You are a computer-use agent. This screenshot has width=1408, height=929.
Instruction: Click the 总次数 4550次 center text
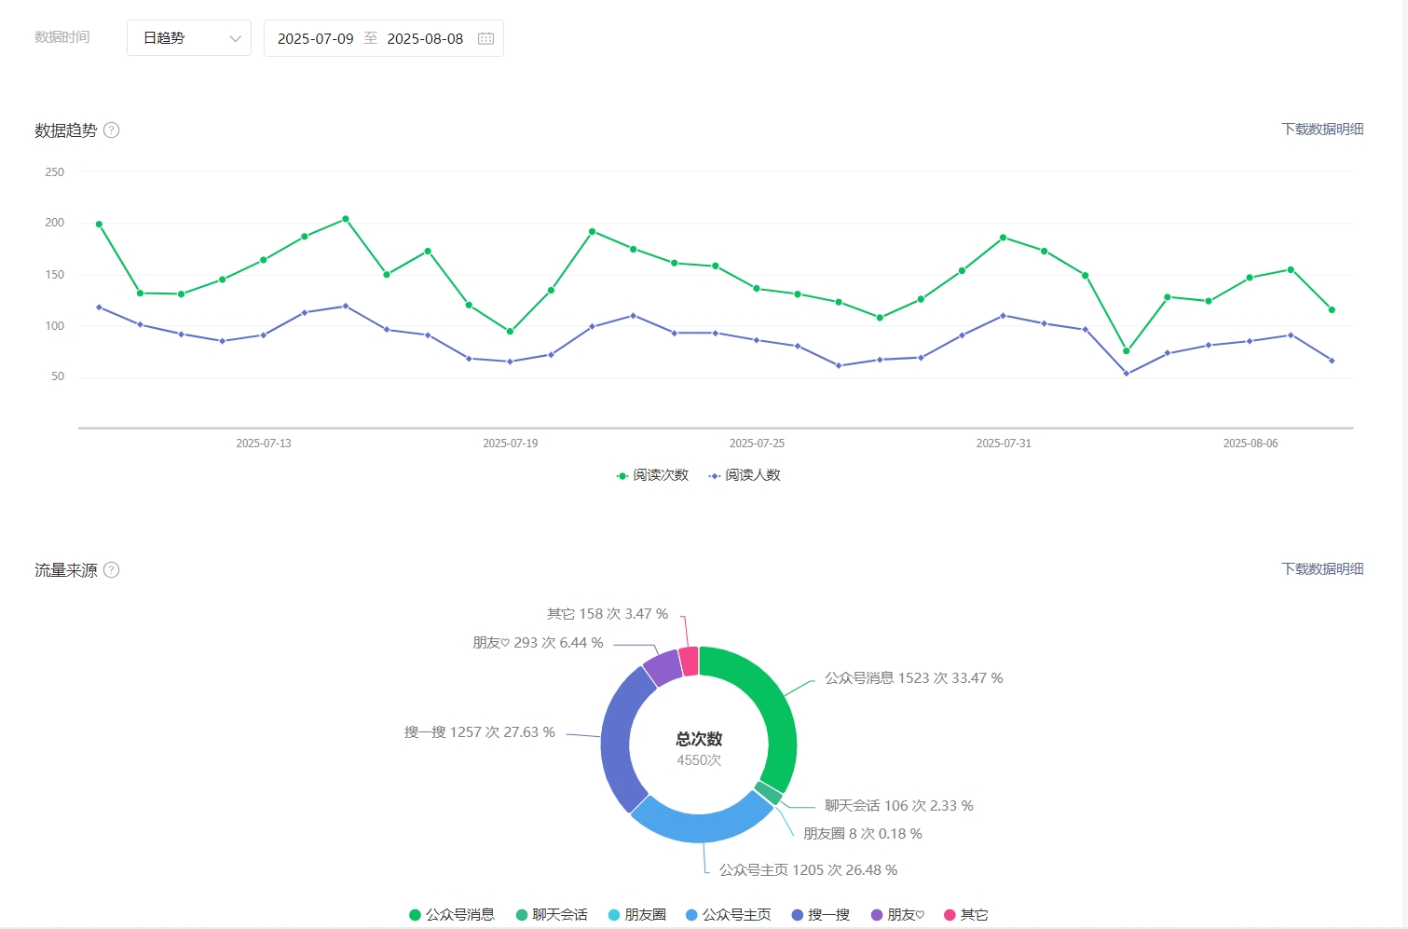699,748
